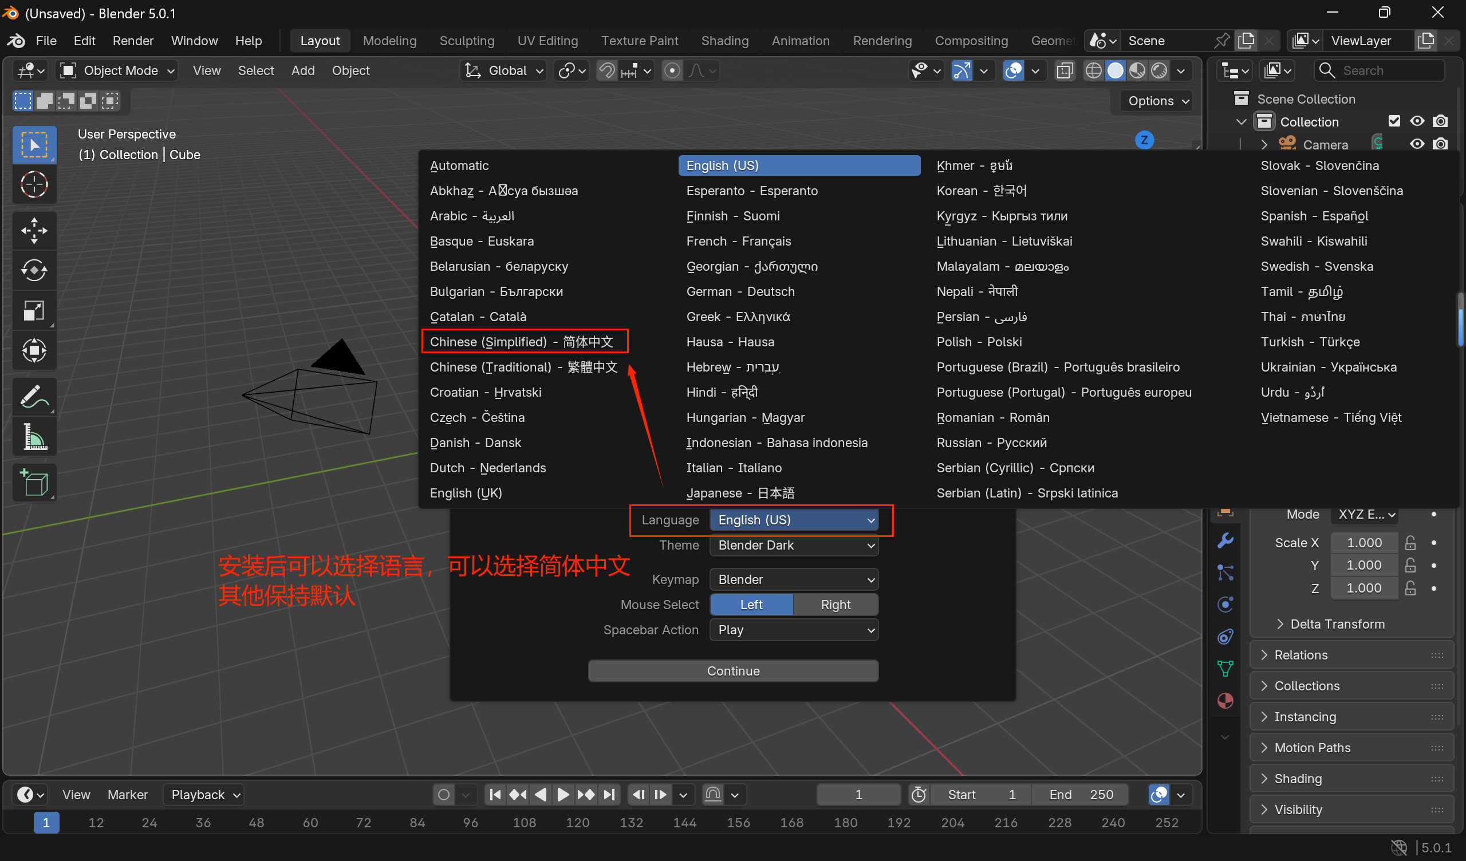Open the Object Mode dropdown

[118, 70]
